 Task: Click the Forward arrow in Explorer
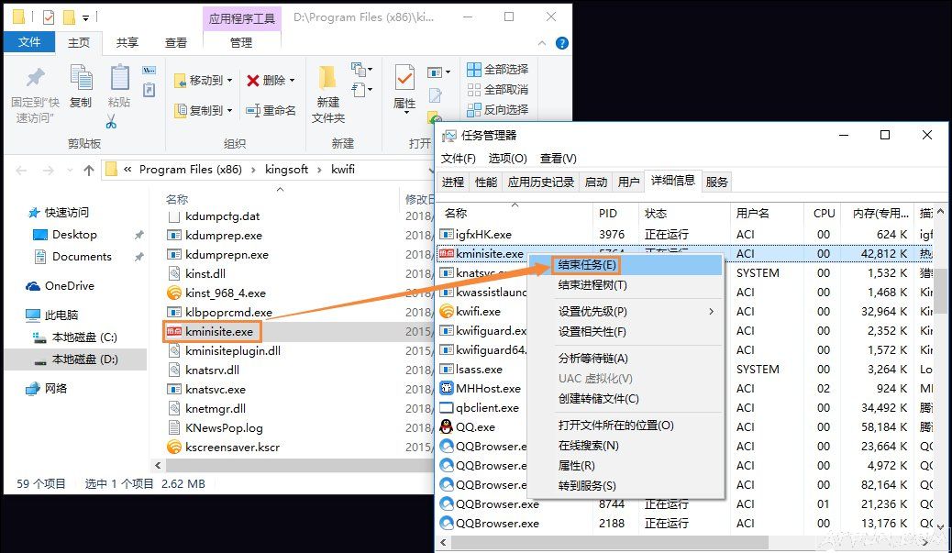(x=48, y=171)
